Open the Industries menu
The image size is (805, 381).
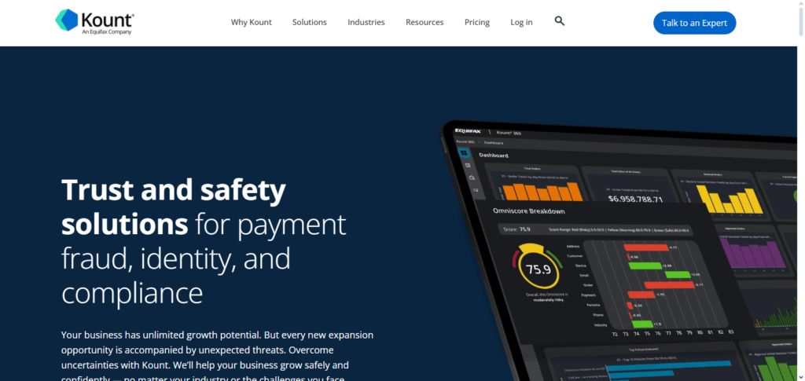tap(366, 22)
